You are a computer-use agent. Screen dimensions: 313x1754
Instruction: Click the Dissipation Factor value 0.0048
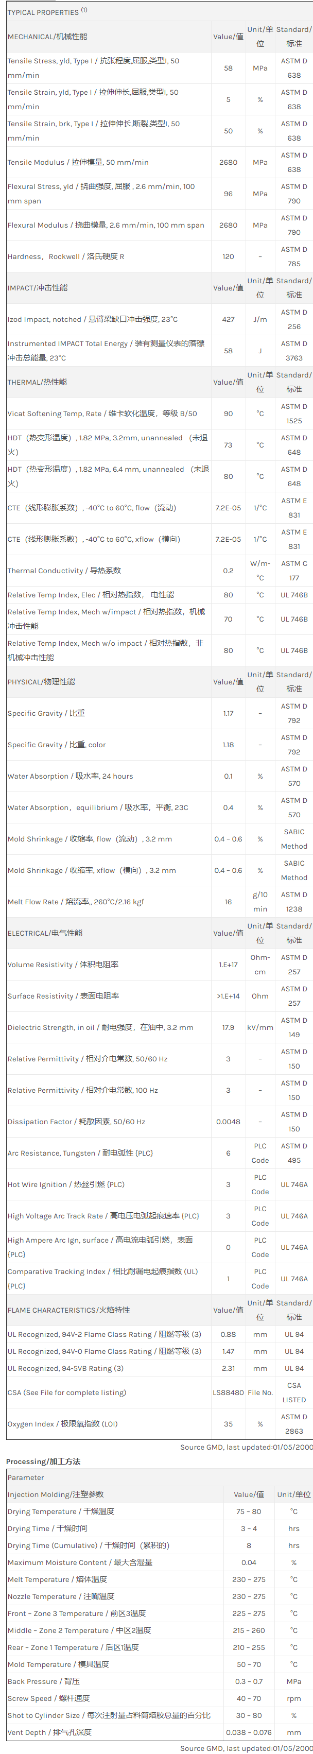pyautogui.click(x=228, y=1122)
